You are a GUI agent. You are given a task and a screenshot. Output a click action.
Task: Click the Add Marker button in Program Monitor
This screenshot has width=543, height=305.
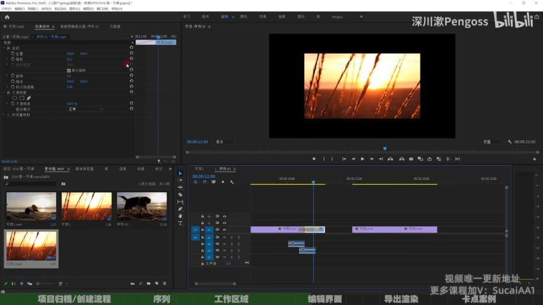(314, 159)
